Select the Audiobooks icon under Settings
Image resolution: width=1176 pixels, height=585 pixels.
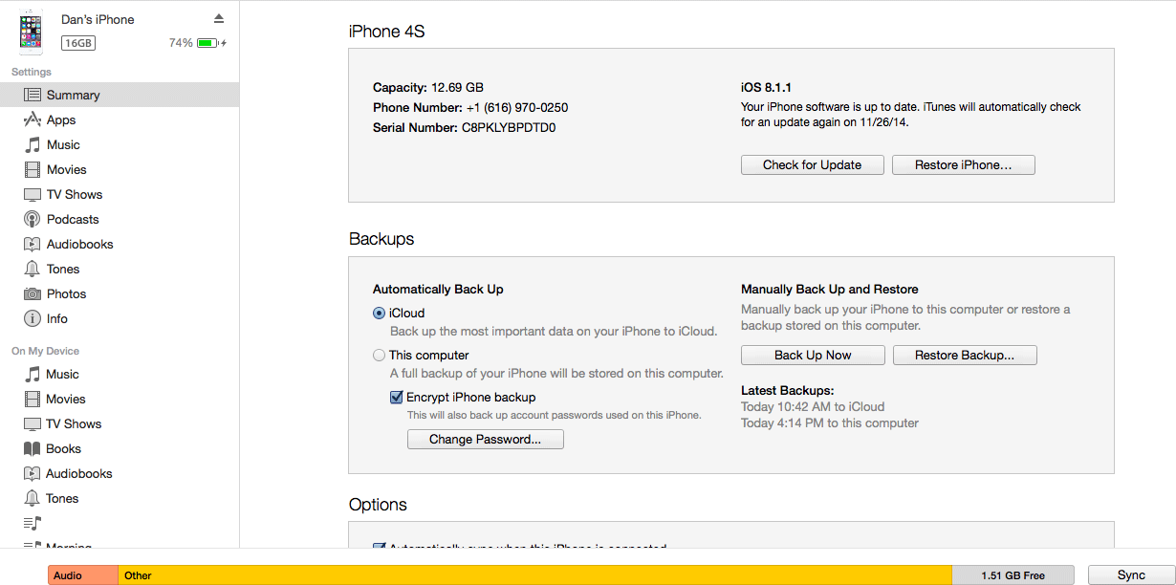click(33, 244)
